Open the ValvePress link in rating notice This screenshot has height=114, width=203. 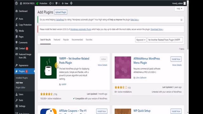(60, 20)
